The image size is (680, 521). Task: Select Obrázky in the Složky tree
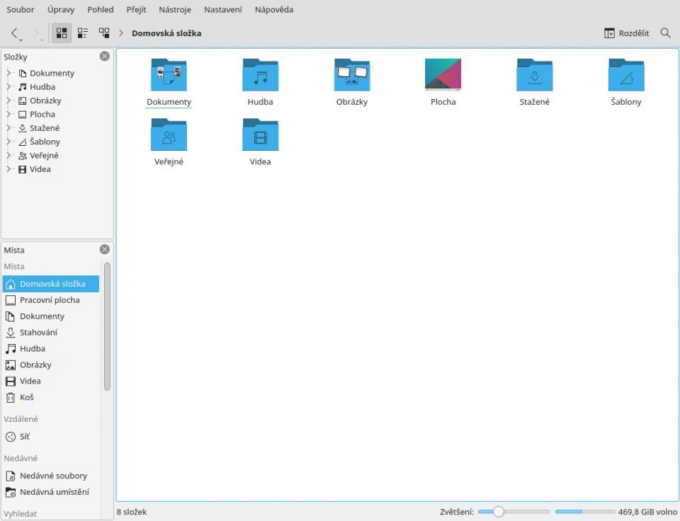(x=40, y=101)
